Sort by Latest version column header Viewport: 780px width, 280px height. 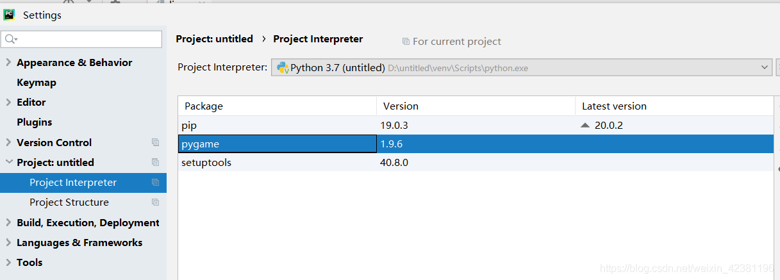pos(674,106)
